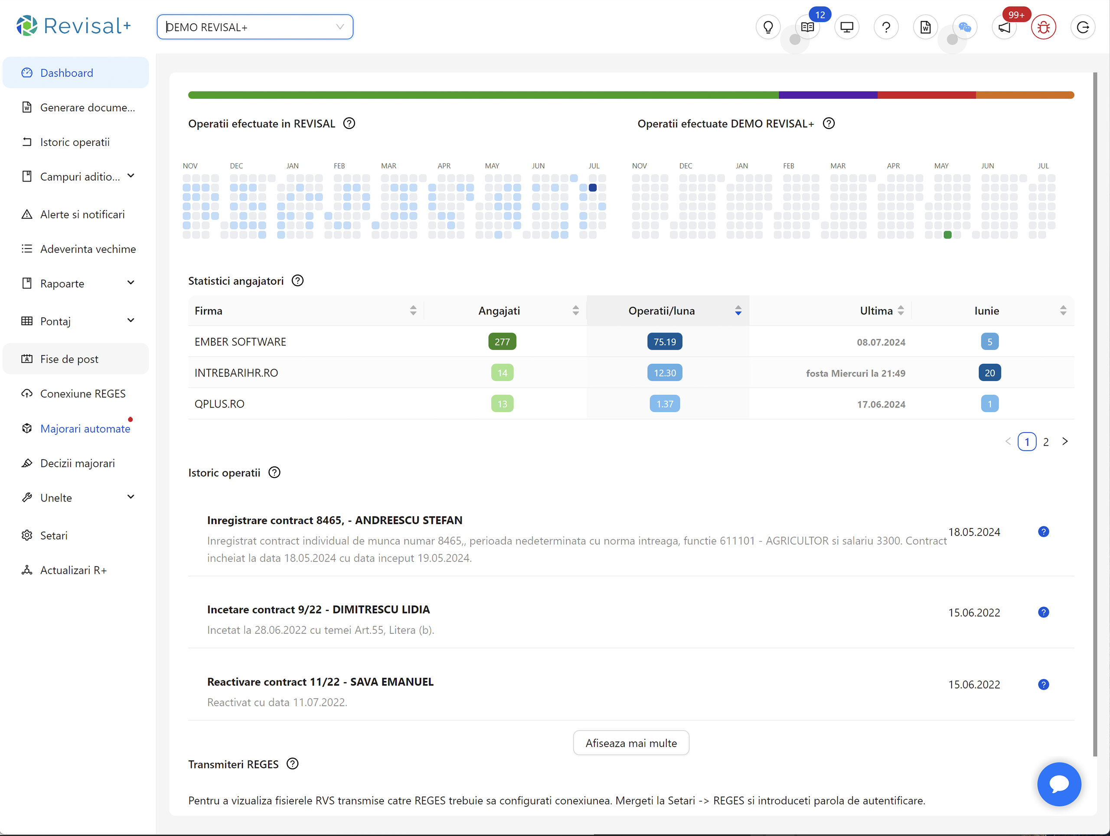
Task: Click the red bug report icon
Action: click(x=1043, y=27)
